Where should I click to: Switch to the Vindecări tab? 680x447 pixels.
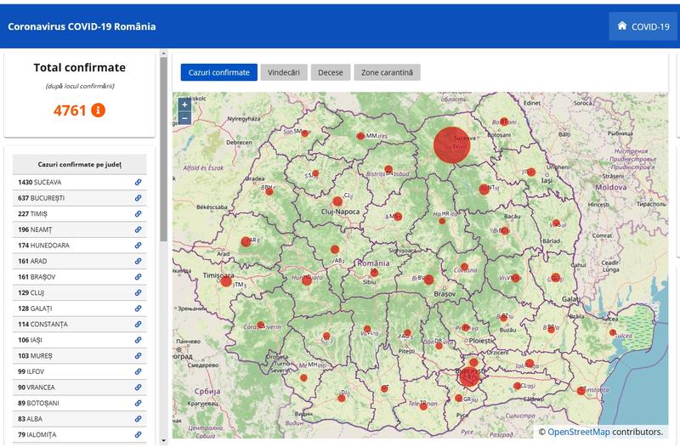(x=283, y=72)
